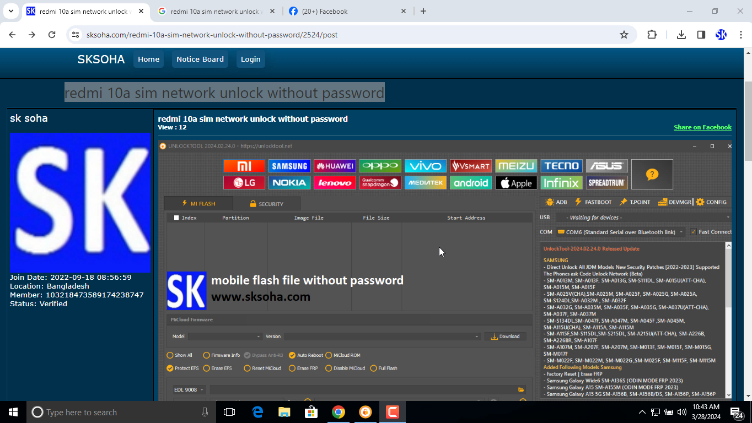Image resolution: width=752 pixels, height=423 pixels.
Task: Click the Share on Facebook link
Action: tap(702, 127)
